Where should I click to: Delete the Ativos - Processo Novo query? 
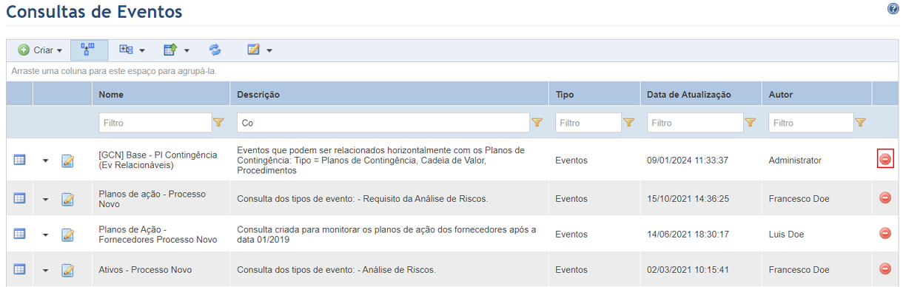pyautogui.click(x=885, y=269)
